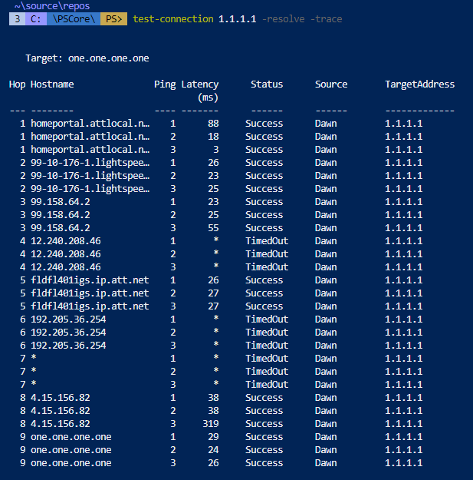Image resolution: width=473 pixels, height=480 pixels.
Task: Click the asterisk hostname for hop 7 ping 1
Action: (x=34, y=357)
